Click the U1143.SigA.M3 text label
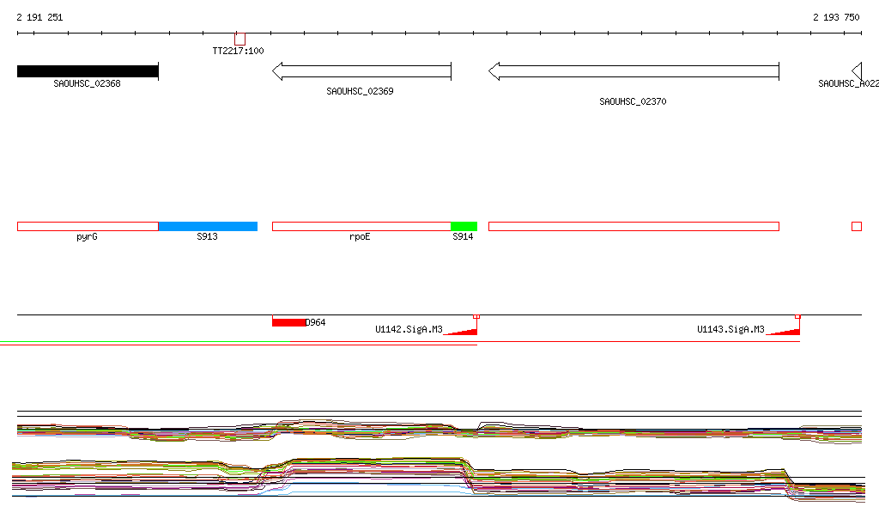Viewport: 879px width, 525px height. [730, 329]
